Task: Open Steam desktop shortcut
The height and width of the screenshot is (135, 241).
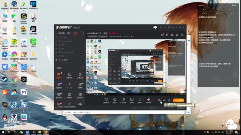Action: [x=5, y=81]
